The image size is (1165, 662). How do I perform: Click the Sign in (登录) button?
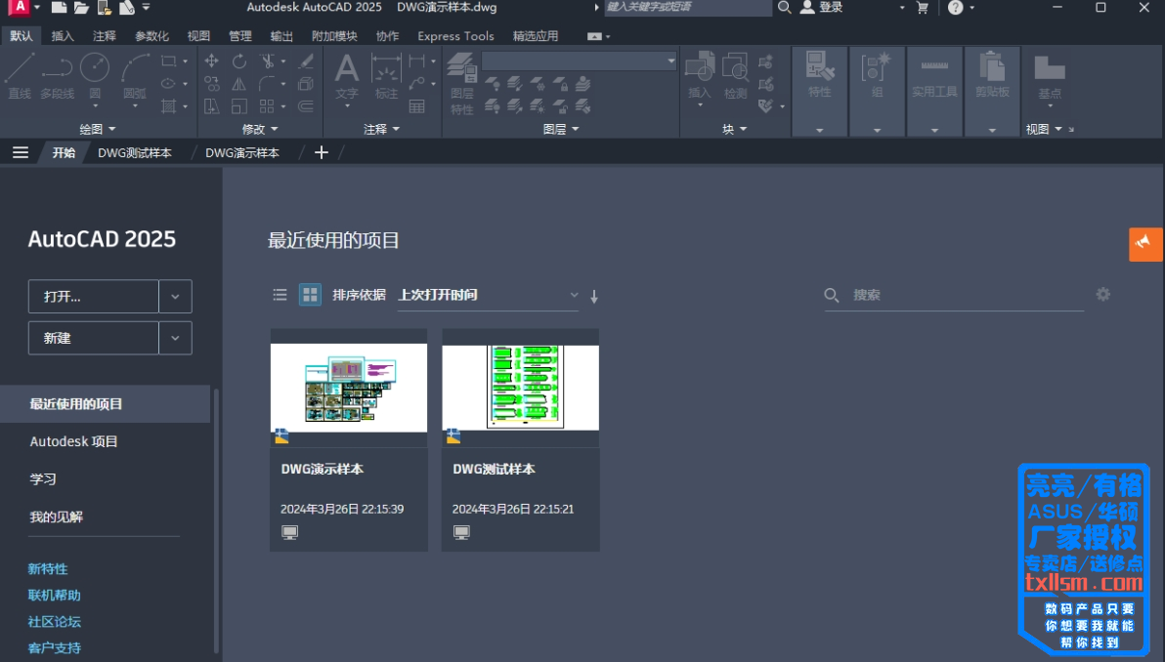pos(822,8)
